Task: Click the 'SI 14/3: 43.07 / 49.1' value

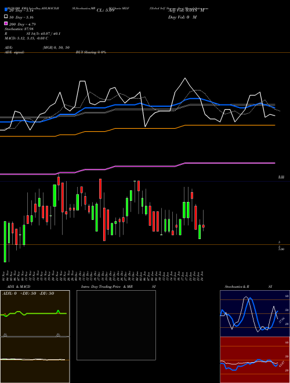Action: 43,34
